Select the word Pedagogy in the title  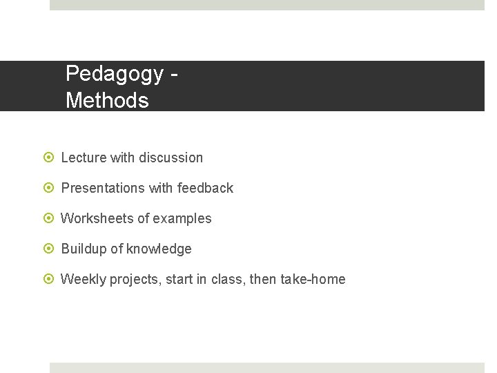coord(115,74)
